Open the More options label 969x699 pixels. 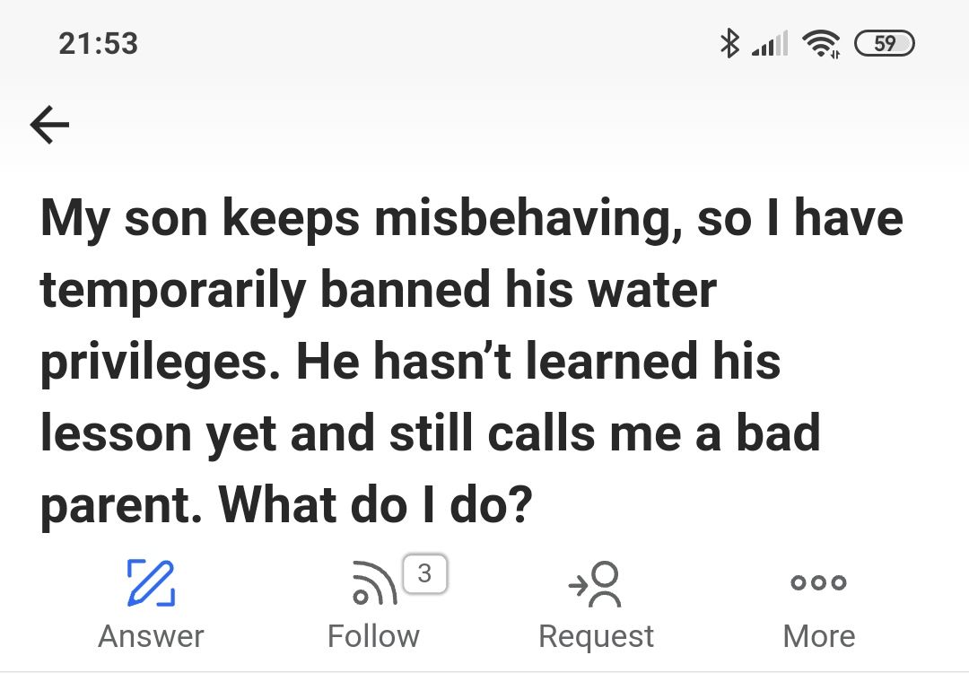point(818,636)
